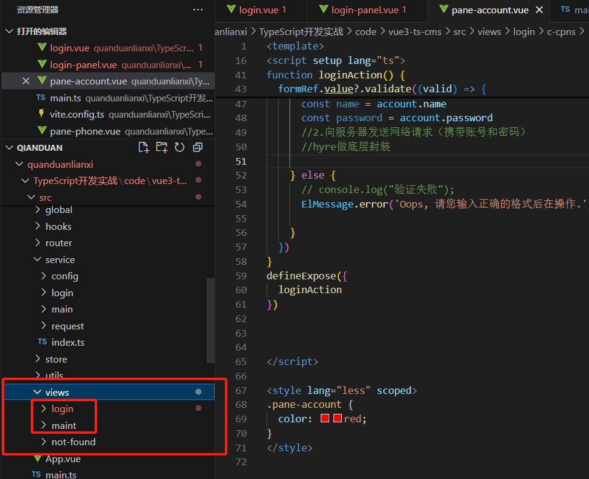Open pane-phone.vue from the open editors list
The width and height of the screenshot is (589, 479).
click(x=108, y=132)
